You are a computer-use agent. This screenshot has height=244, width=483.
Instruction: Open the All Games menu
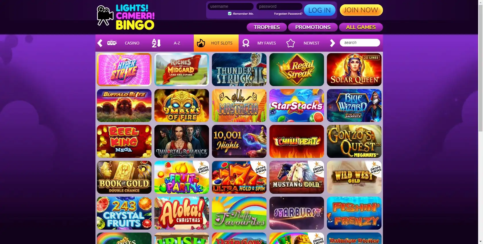tap(361, 27)
